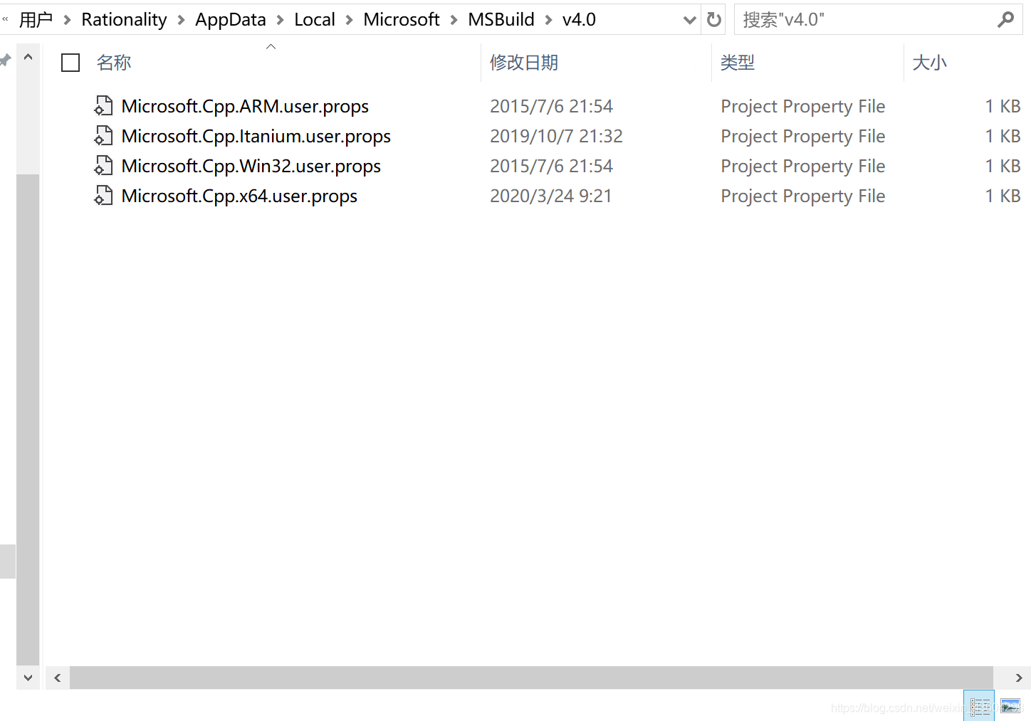Click the Microsoft.Cpp.Win32.user.props file icon

[x=103, y=166]
